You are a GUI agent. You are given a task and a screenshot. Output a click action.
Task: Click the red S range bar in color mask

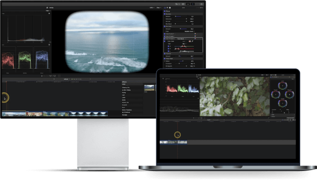pyautogui.click(x=184, y=49)
